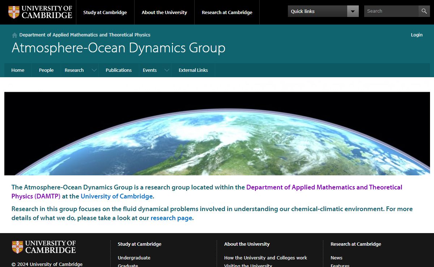This screenshot has width=434, height=267.
Task: Click the Earth banner image
Action: coord(217,133)
